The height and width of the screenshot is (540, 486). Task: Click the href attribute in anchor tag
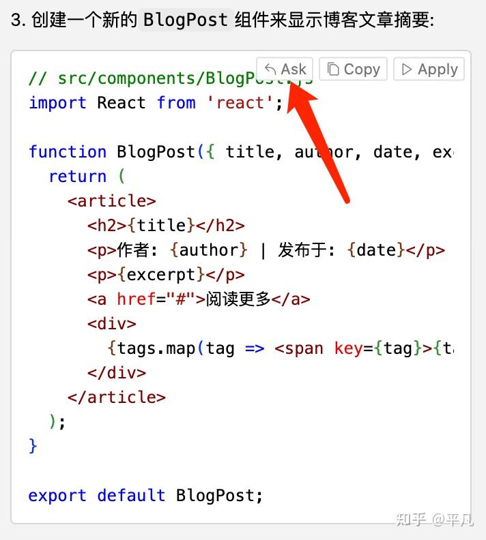pyautogui.click(x=137, y=299)
